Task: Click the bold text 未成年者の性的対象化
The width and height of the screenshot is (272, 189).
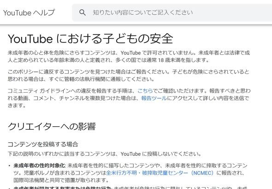Action: pos(39,165)
